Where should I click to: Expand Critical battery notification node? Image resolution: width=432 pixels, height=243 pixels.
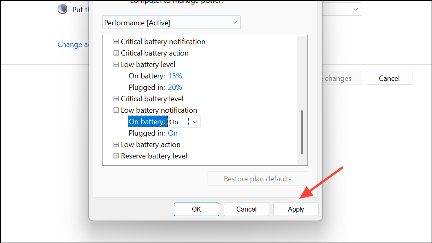click(116, 42)
